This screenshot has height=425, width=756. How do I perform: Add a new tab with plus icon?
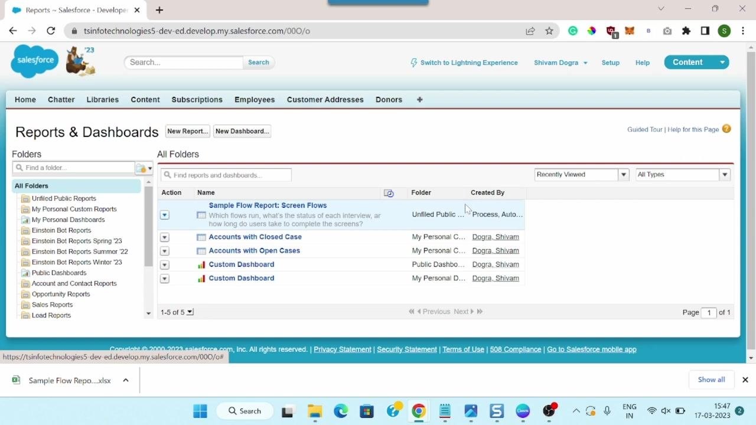coord(159,9)
